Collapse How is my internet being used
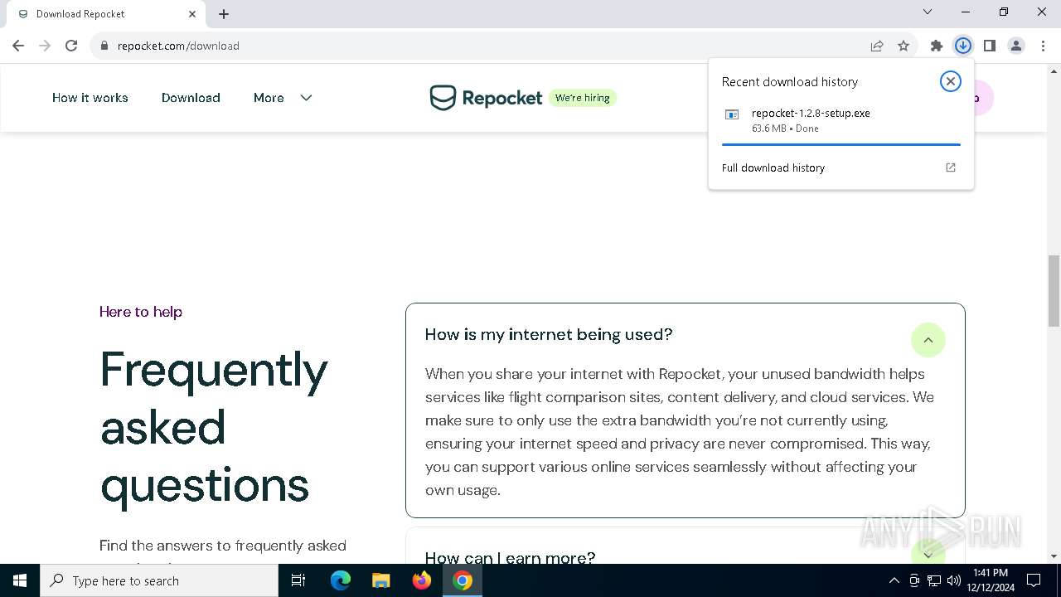Image resolution: width=1061 pixels, height=597 pixels. pyautogui.click(x=928, y=340)
